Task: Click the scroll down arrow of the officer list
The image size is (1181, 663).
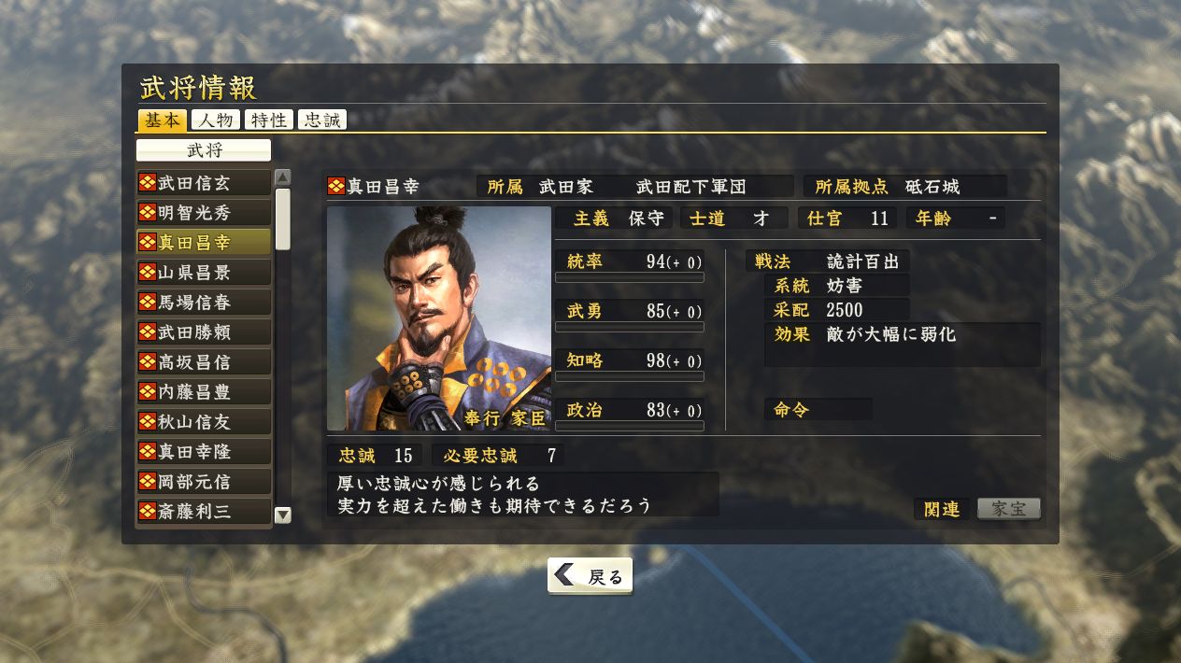Action: click(x=282, y=515)
